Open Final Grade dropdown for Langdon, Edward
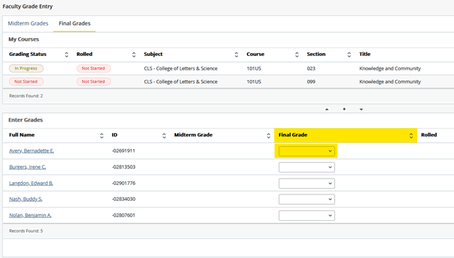Image resolution: width=454 pixels, height=258 pixels. click(x=307, y=183)
